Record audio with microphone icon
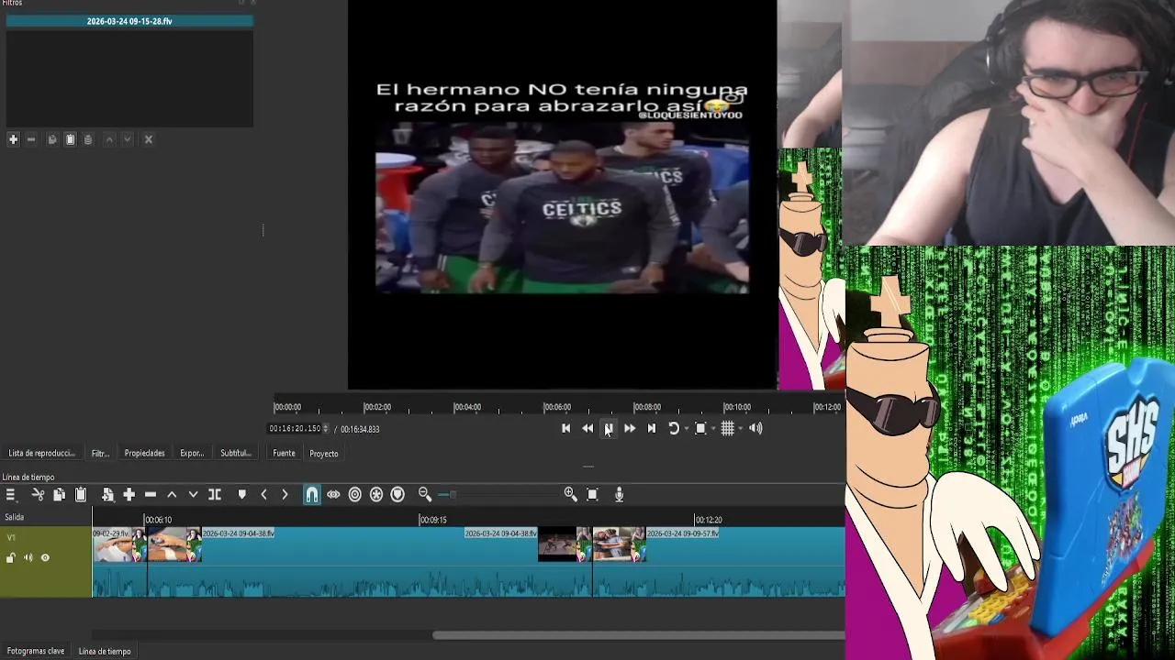Screen dimensions: 1175x660 (619, 495)
